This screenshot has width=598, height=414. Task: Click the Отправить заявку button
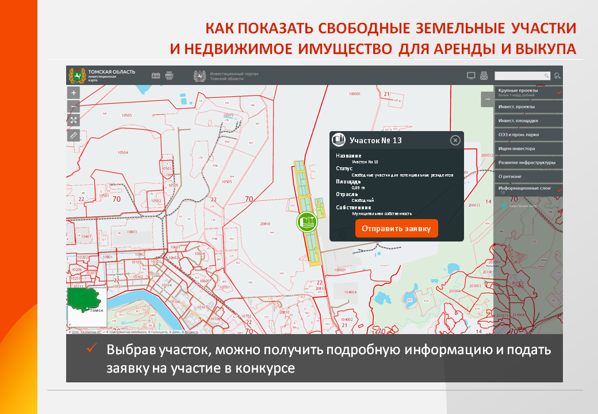tap(397, 228)
